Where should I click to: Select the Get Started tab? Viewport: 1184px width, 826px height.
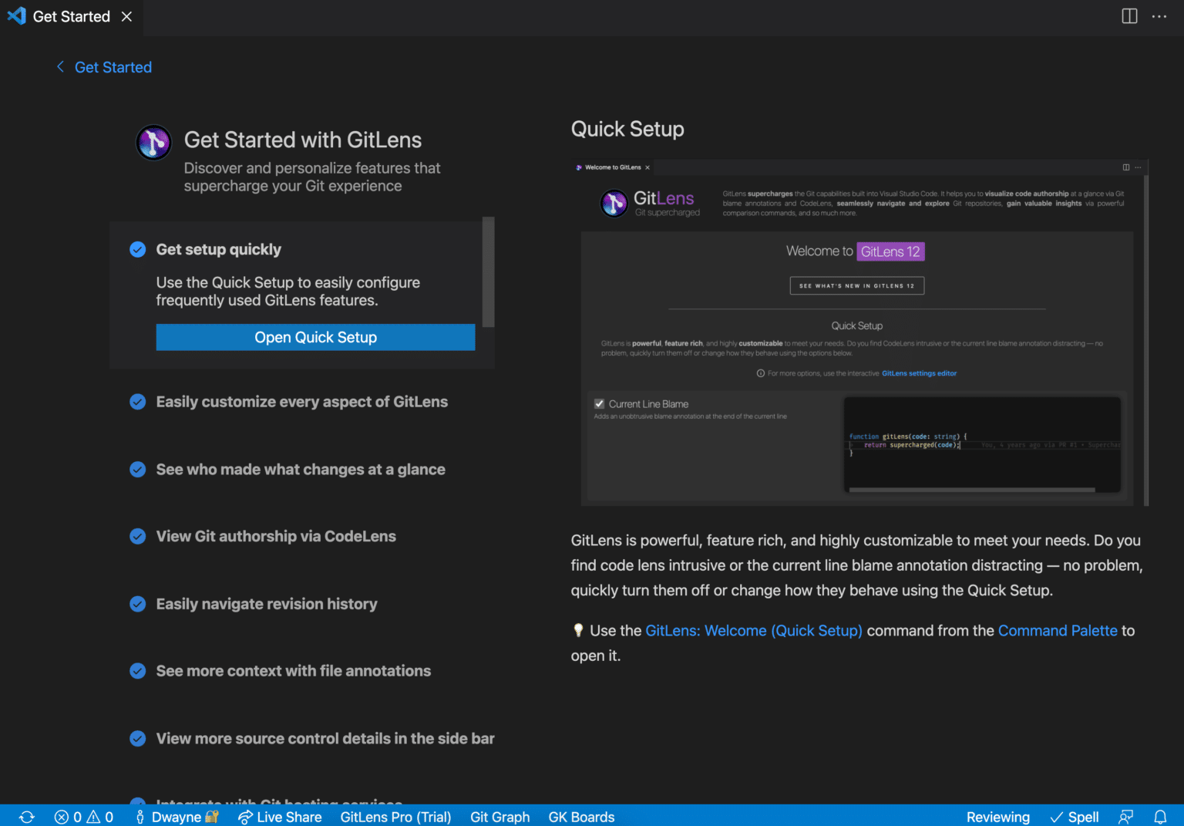[x=71, y=15]
